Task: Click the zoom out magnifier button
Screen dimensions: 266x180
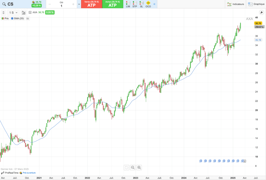Action: [133, 168]
